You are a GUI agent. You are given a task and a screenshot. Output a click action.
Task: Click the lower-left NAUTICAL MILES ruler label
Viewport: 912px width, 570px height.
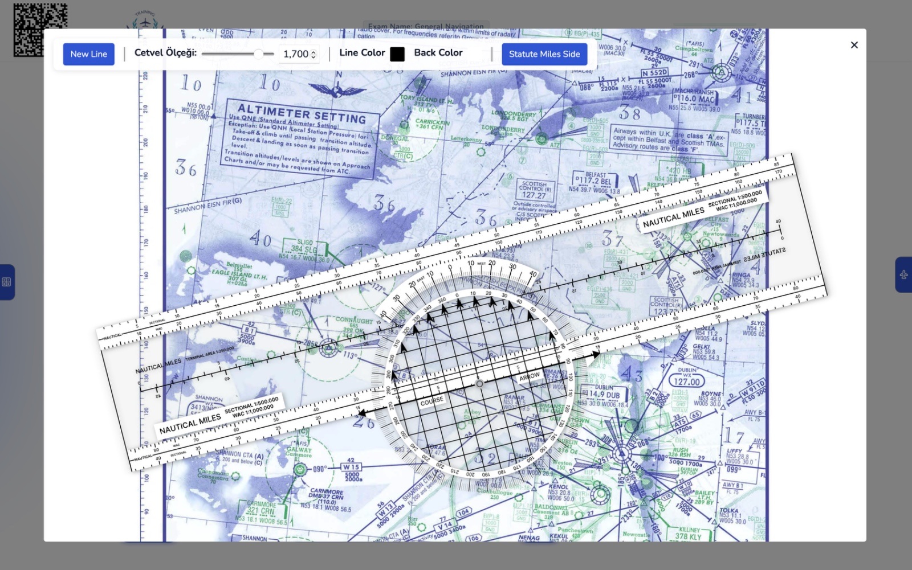pos(190,424)
